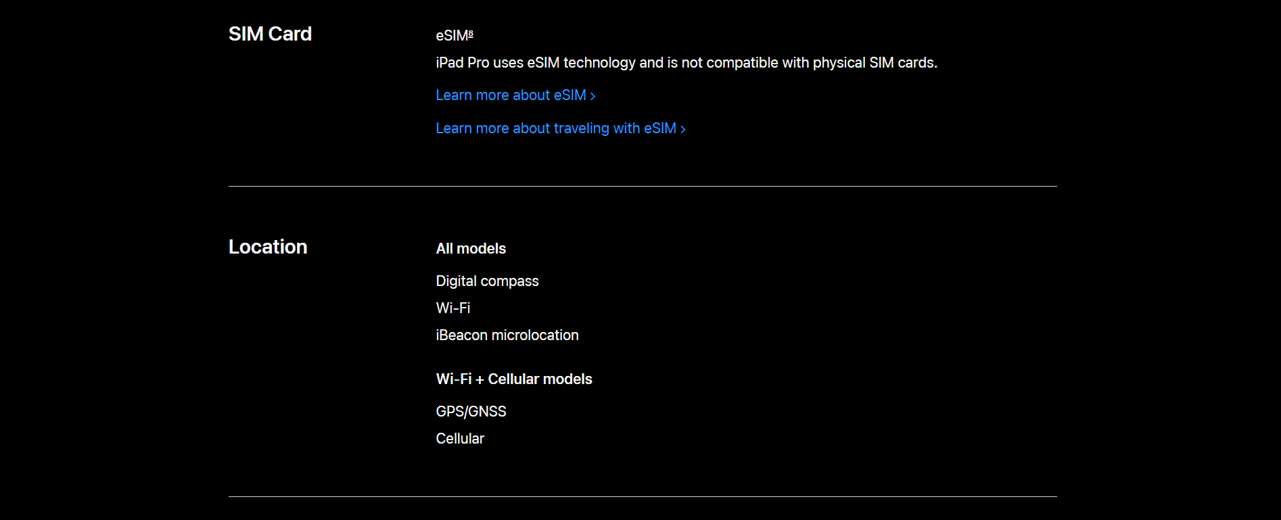Viewport: 1281px width, 520px height.
Task: Open 'Learn more about traveling with eSIM' link
Action: (561, 128)
